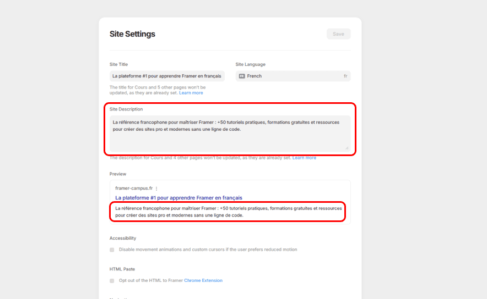Click the 'fr' language code text

(x=345, y=76)
